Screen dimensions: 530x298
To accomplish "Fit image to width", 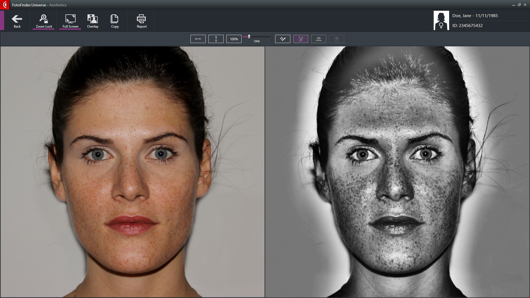I will [x=198, y=39].
